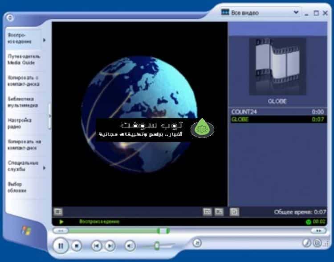Open Библиотека мультимедиа tab
This screenshot has height=262, width=334.
point(23,102)
